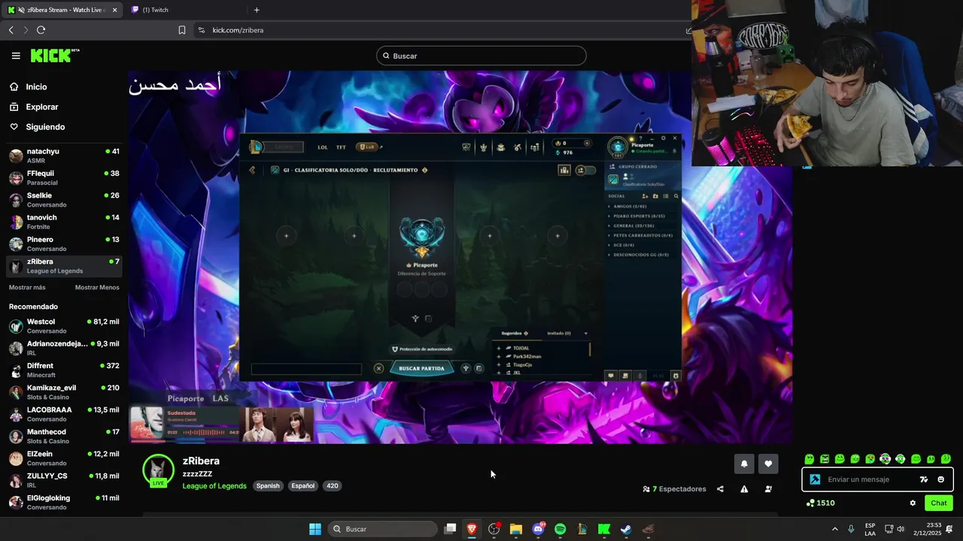
Task: Click Mostrar Menos link
Action: click(97, 288)
